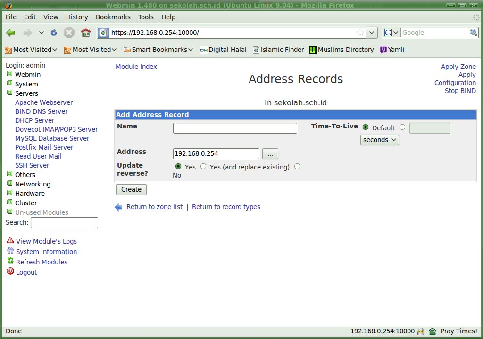Collapse the Servers category in sidebar
The width and height of the screenshot is (483, 339).
point(9,93)
